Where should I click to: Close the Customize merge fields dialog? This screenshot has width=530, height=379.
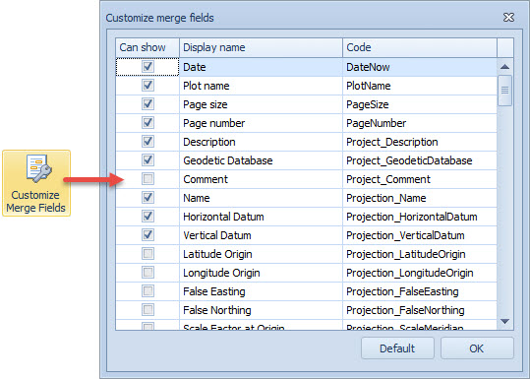tap(508, 18)
